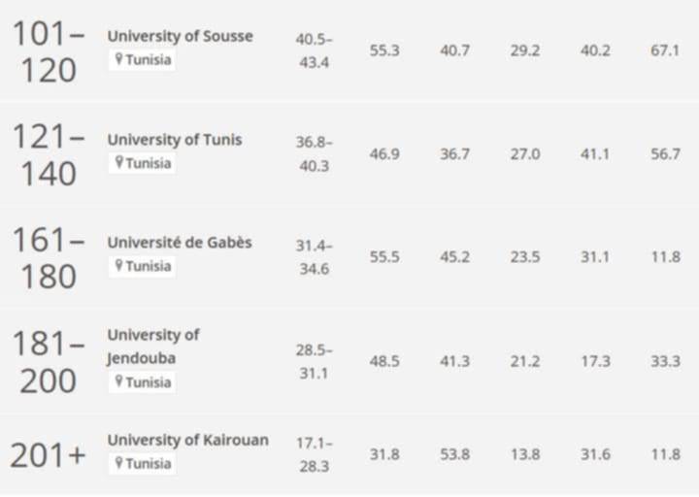This screenshot has width=699, height=497.
Task: Open the University of Sousse link
Action: point(181,36)
